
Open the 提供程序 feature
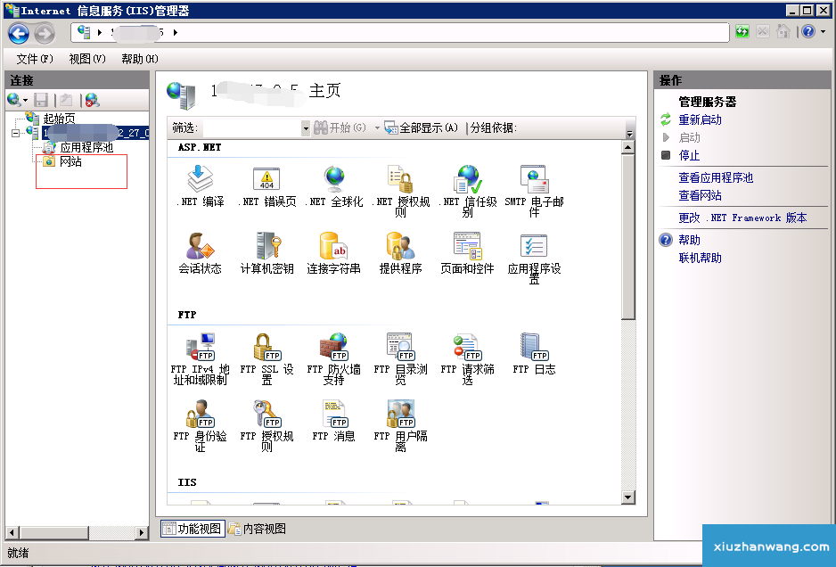[400, 253]
